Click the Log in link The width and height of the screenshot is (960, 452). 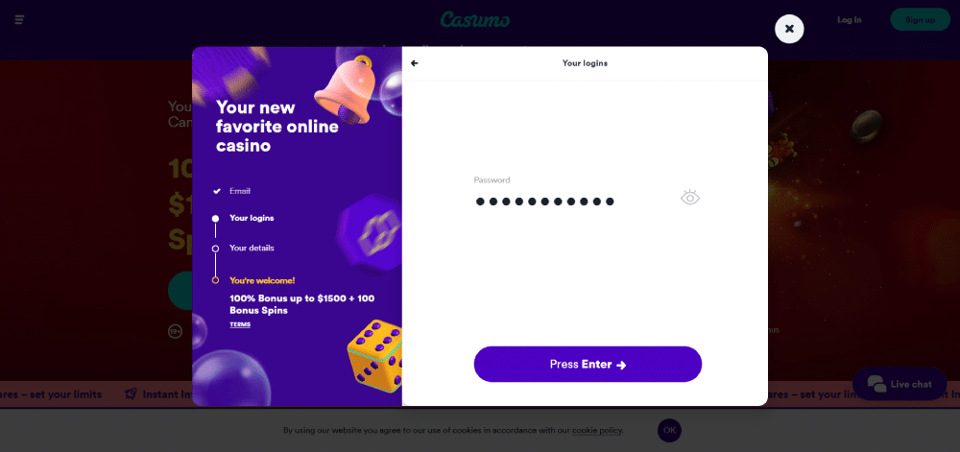850,19
